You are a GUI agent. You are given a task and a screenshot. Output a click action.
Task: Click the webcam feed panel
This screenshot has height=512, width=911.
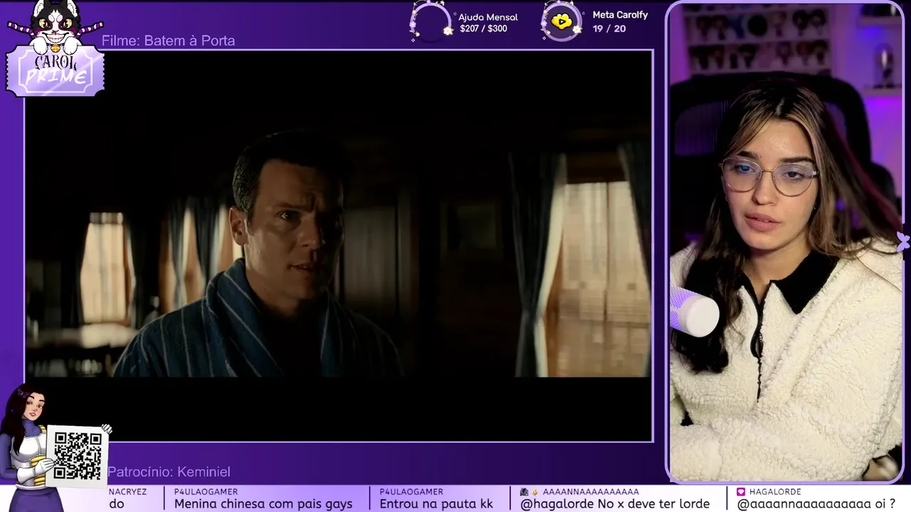(786, 242)
